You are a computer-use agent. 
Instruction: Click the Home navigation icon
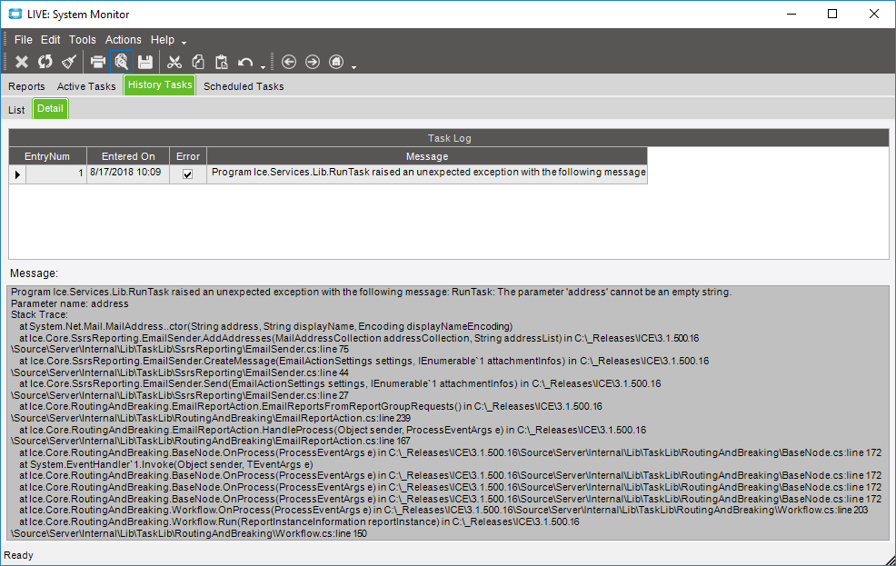[x=336, y=62]
